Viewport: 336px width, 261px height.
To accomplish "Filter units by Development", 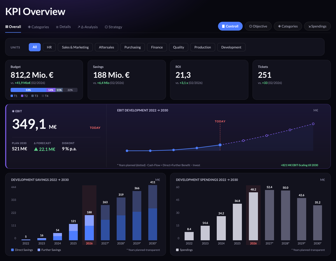I will tap(231, 47).
